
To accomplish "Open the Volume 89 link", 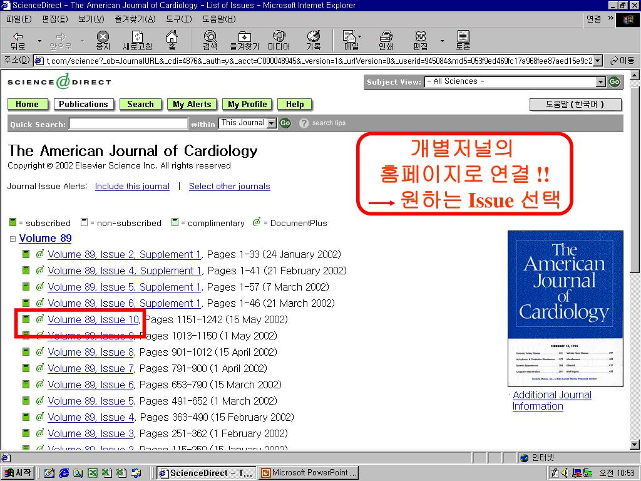I will coord(45,239).
